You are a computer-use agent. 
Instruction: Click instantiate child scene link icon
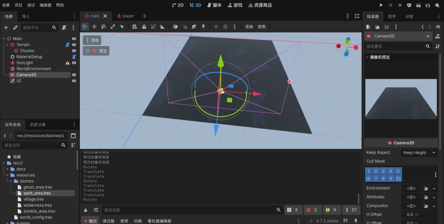click(x=15, y=27)
